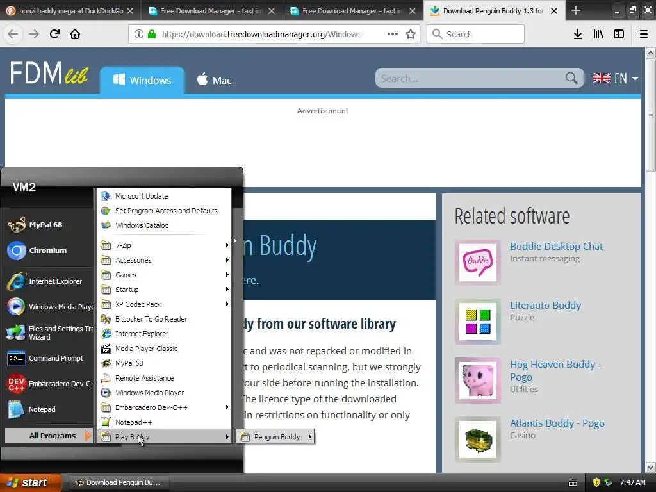Open Windows Media Player in left start panel
Image resolution: width=656 pixels, height=492 pixels.
(48, 307)
